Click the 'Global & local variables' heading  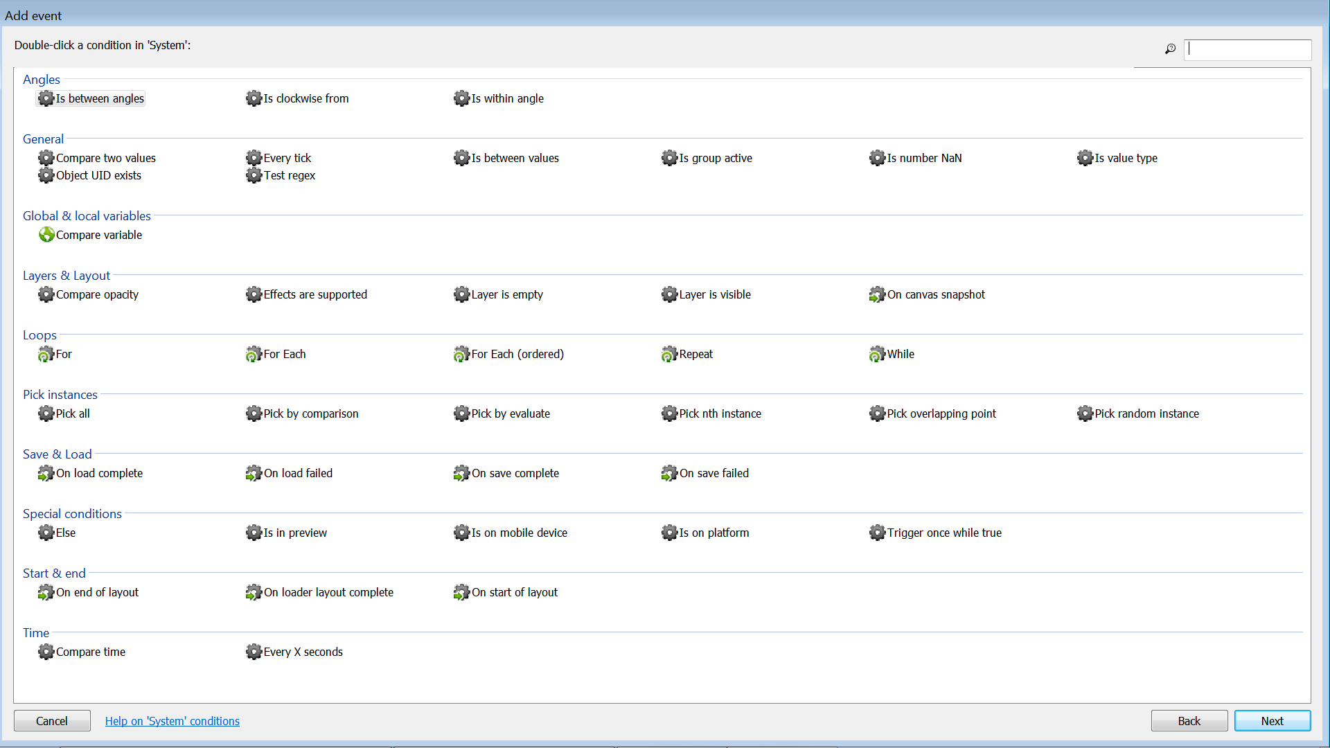[x=87, y=216]
